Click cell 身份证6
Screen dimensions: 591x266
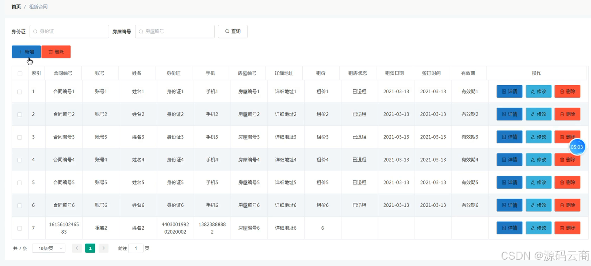175,205
